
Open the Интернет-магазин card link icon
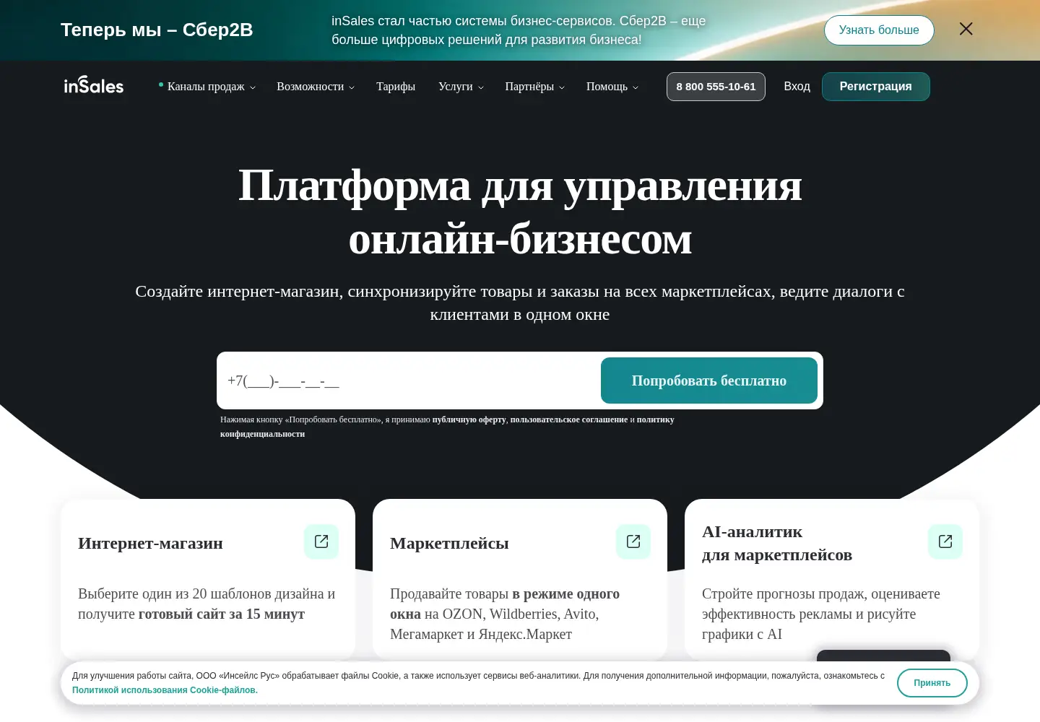click(x=321, y=541)
